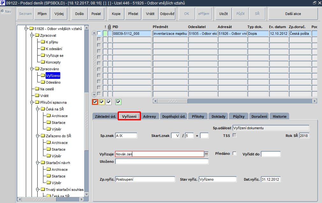Click the PID cell 08839-5112_008
This screenshot has width=322, height=203.
click(x=132, y=33)
